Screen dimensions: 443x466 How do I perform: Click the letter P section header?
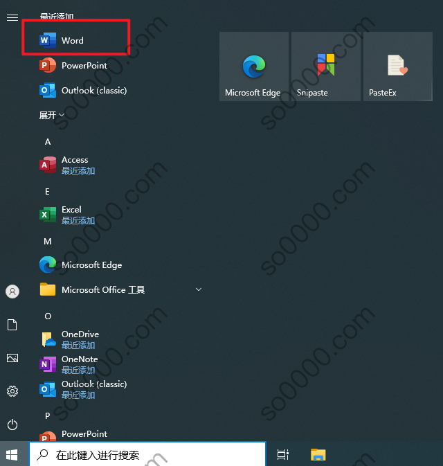click(x=48, y=415)
